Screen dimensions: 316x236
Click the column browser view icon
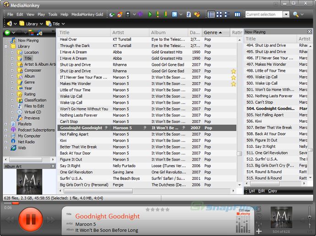click(x=237, y=15)
